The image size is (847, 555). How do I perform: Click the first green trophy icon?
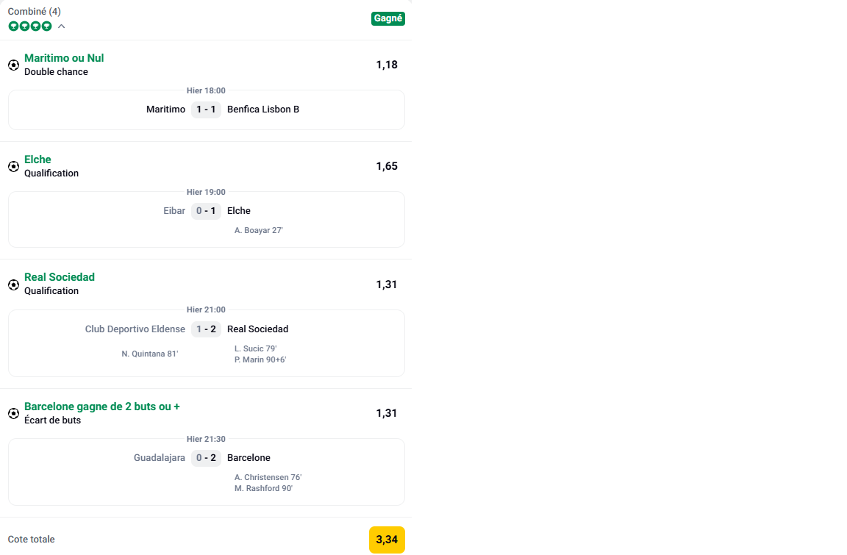click(x=13, y=26)
